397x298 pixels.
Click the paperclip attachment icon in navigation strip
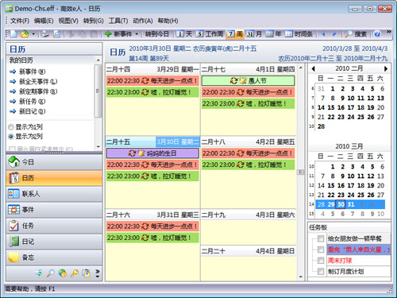[86, 273]
